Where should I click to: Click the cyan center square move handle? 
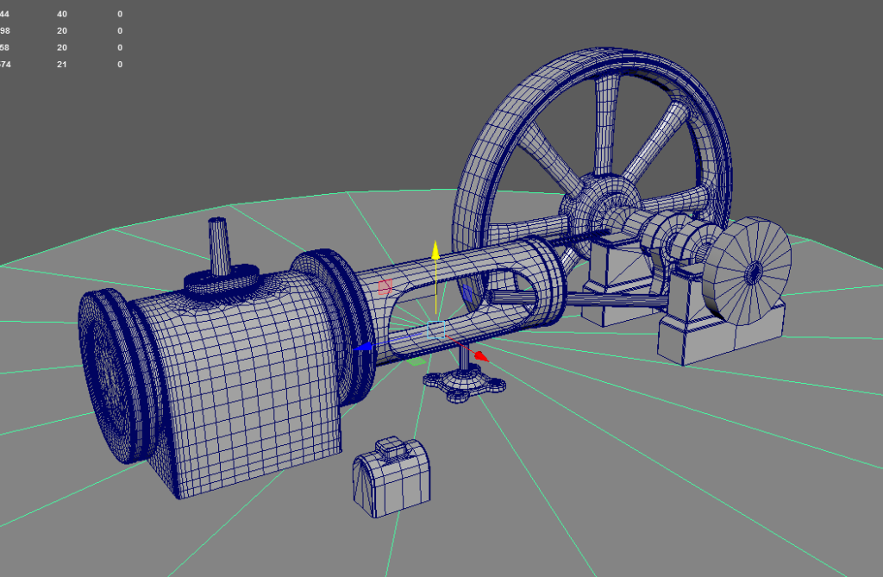coord(435,329)
